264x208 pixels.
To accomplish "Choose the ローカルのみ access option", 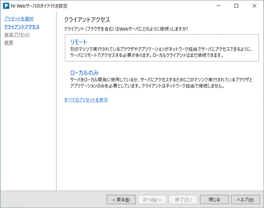I will click(84, 73).
